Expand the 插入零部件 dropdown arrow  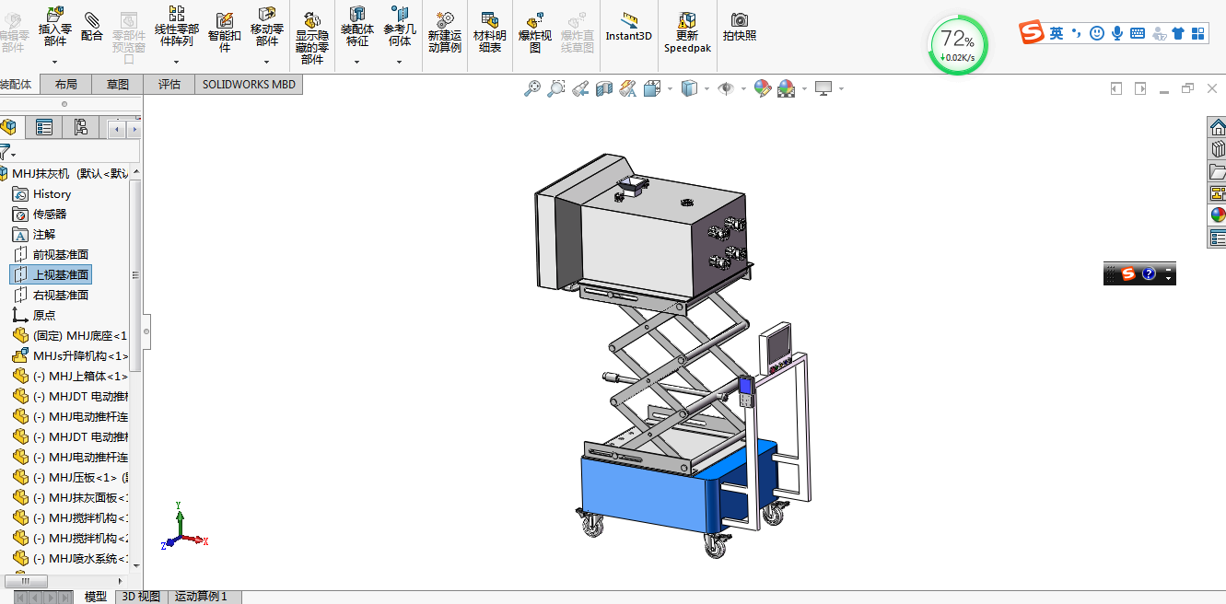(x=55, y=63)
